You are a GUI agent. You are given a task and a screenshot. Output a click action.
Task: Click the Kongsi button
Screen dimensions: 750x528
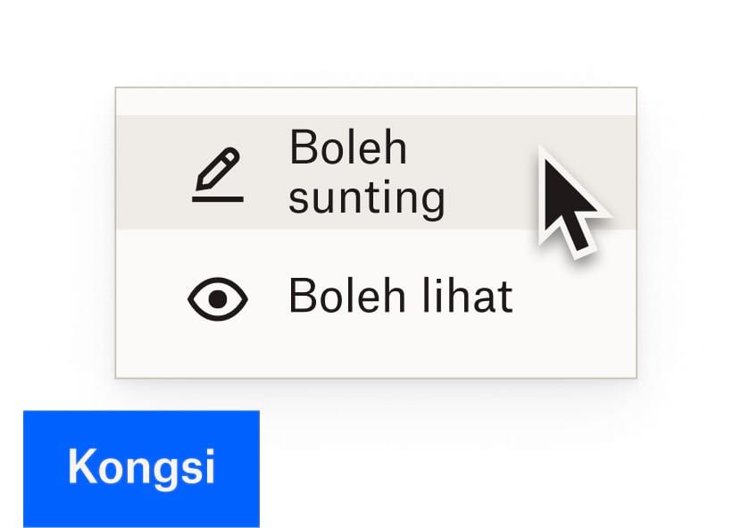(x=143, y=465)
